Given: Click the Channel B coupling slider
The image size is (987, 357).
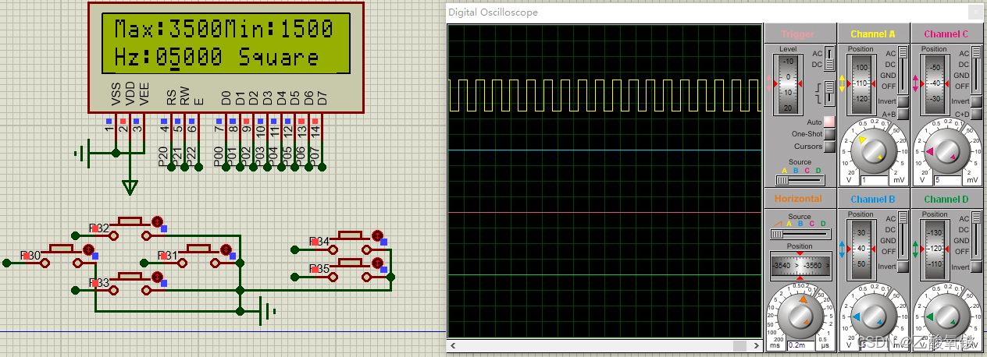Looking at the screenshot, I should point(903,235).
